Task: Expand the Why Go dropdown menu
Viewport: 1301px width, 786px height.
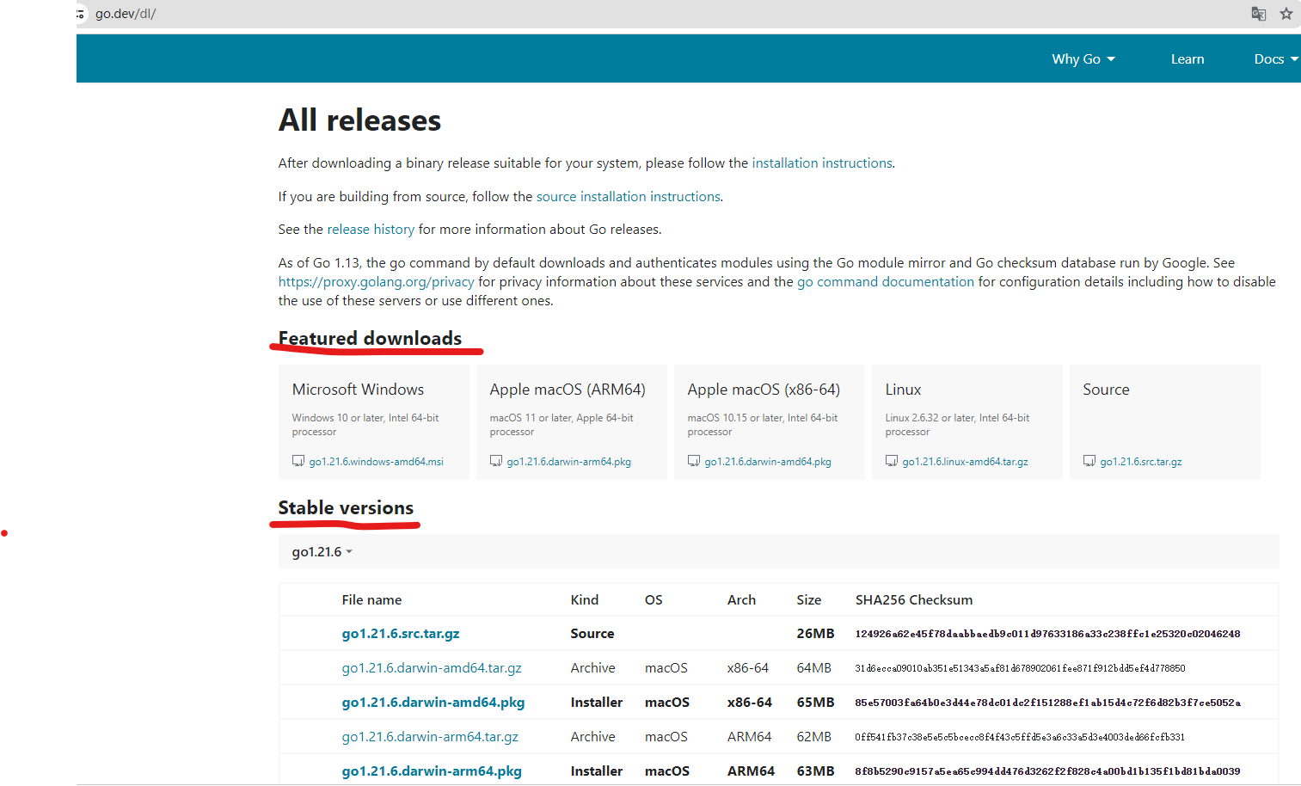Action: [1083, 59]
